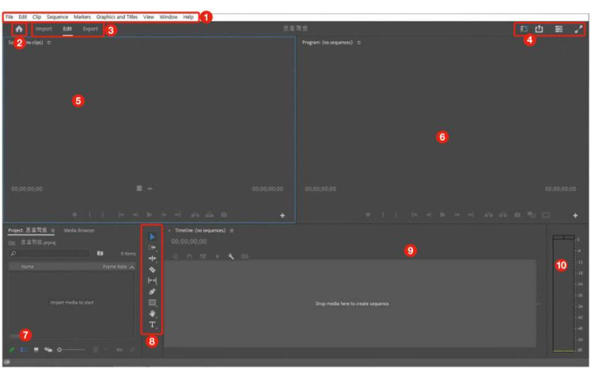Play in the Program monitor

[442, 215]
